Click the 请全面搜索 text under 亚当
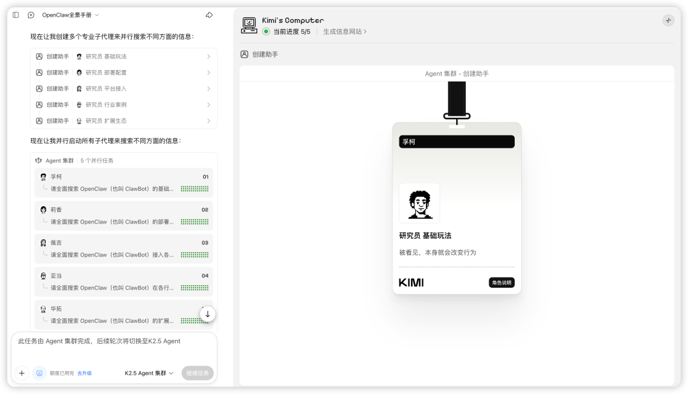Image resolution: width=688 pixels, height=394 pixels. pyautogui.click(x=112, y=288)
